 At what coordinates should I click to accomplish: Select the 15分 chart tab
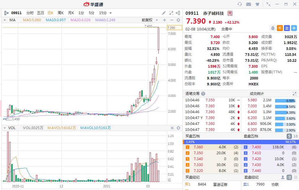coord(103,13)
